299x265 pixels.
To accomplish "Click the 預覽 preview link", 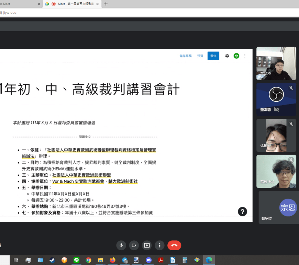I will pyautogui.click(x=200, y=56).
